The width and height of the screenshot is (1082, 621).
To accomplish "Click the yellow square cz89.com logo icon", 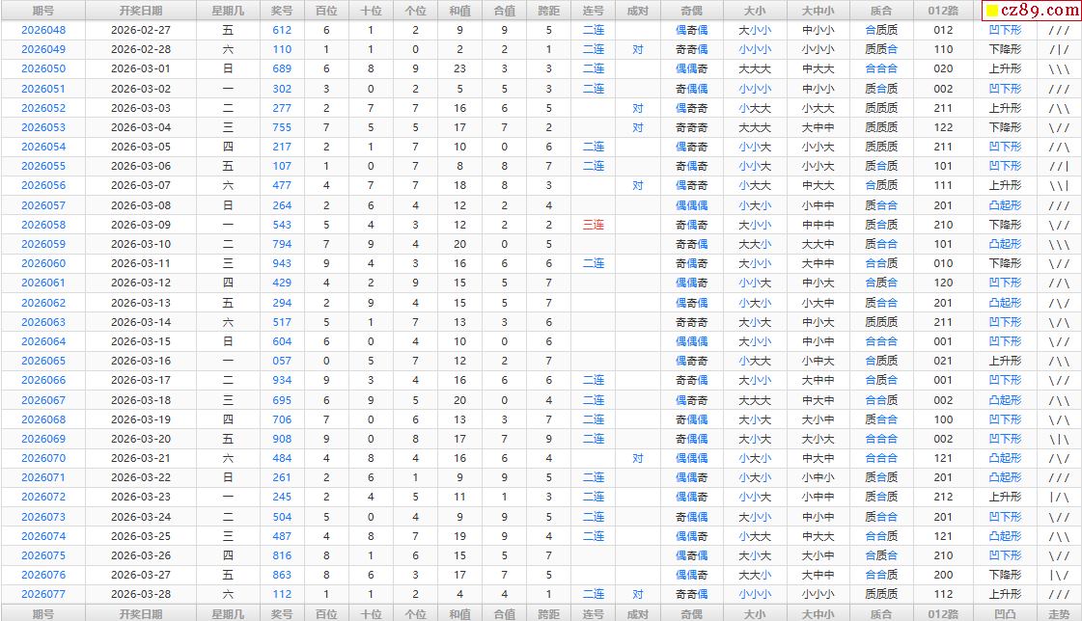I will click(990, 12).
